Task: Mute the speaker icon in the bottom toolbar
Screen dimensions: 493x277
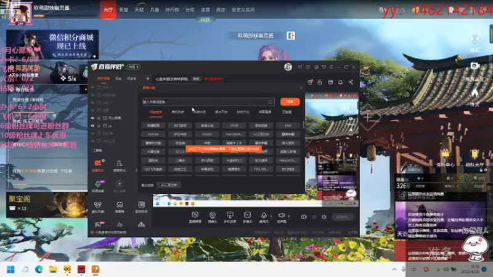Action: [x=282, y=215]
